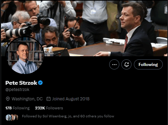The width and height of the screenshot is (168, 125).
Task: Click the Followers label text
Action: click(x=55, y=108)
